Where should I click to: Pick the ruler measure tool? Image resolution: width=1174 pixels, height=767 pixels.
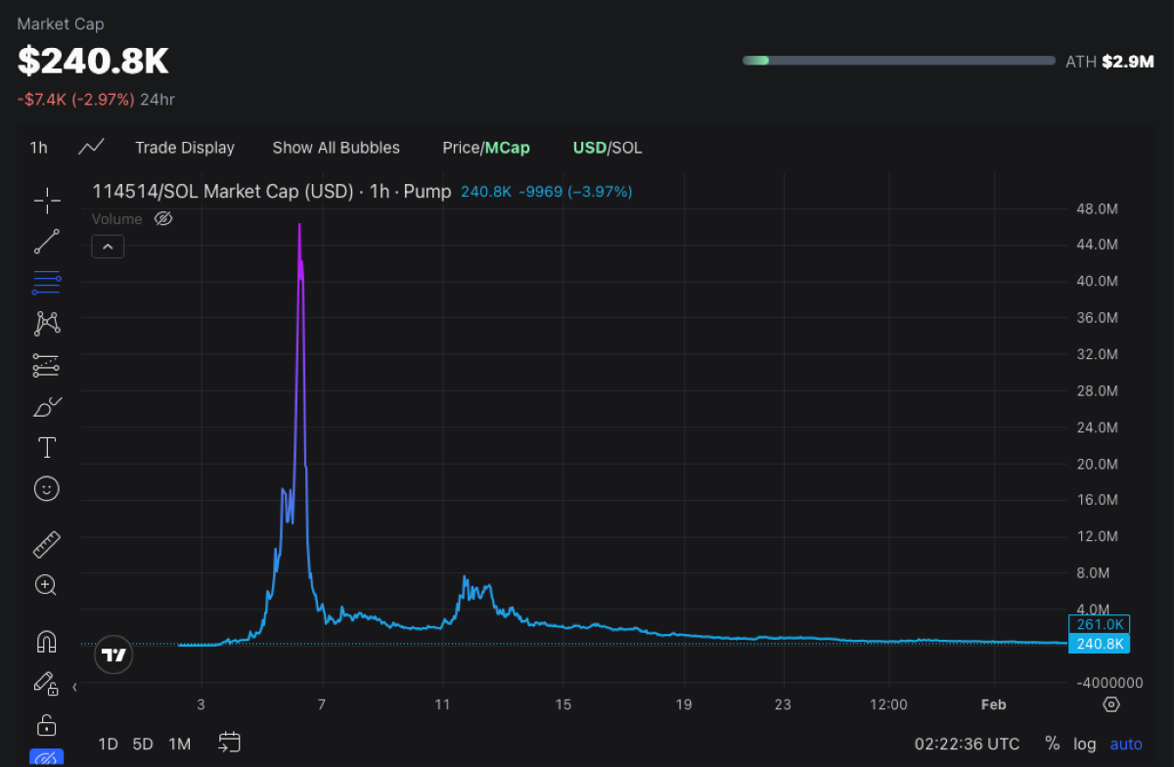[46, 544]
